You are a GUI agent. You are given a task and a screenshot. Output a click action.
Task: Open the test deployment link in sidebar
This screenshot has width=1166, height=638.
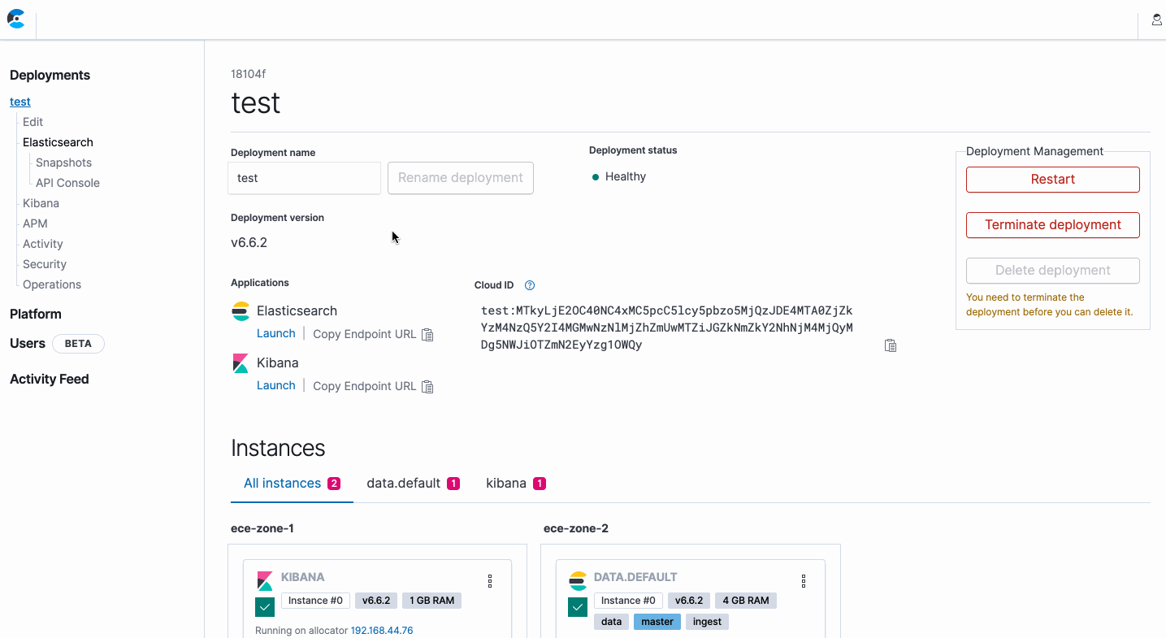20,102
